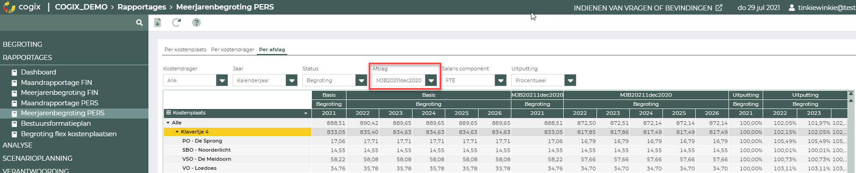The image size is (856, 173).
Task: Click the refresh report icon
Action: tap(176, 23)
